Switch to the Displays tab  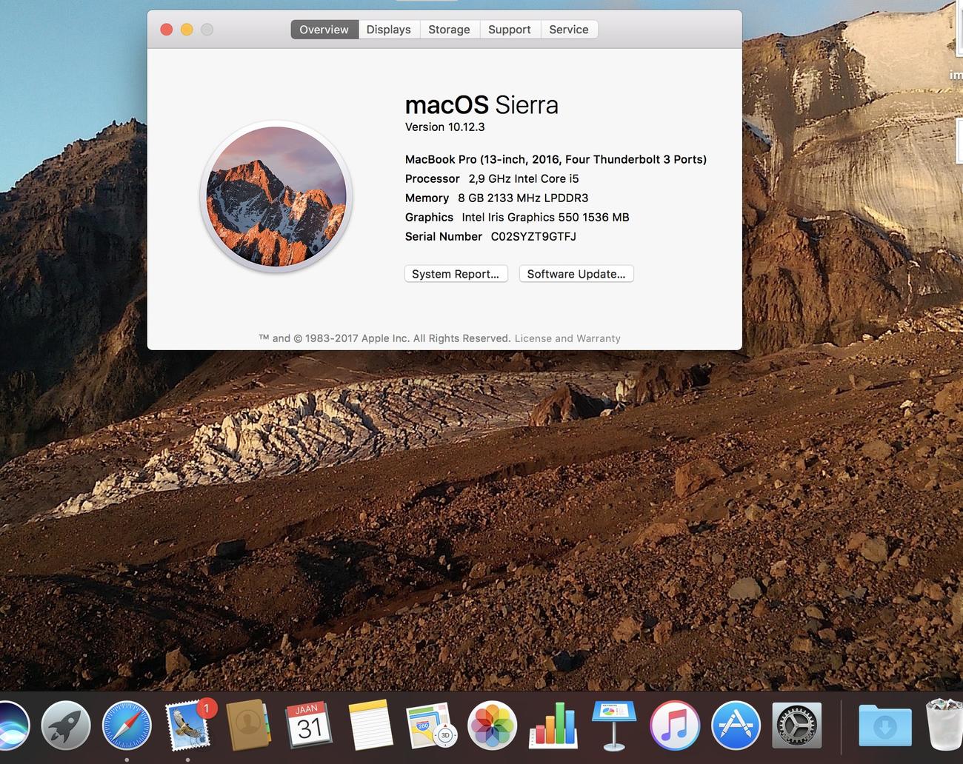point(388,30)
